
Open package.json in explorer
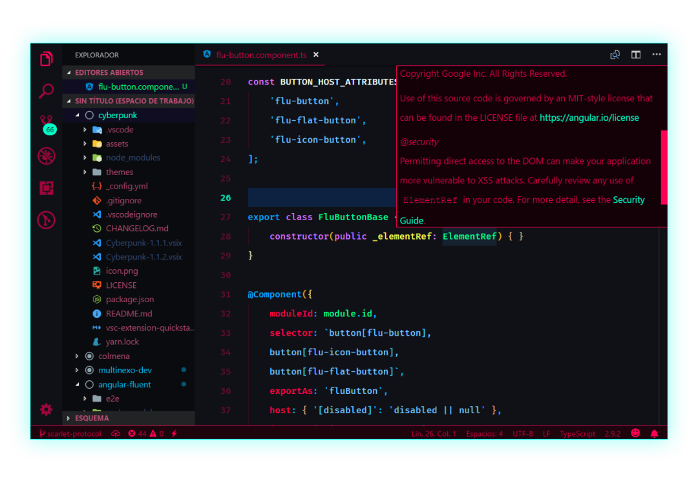(x=129, y=300)
